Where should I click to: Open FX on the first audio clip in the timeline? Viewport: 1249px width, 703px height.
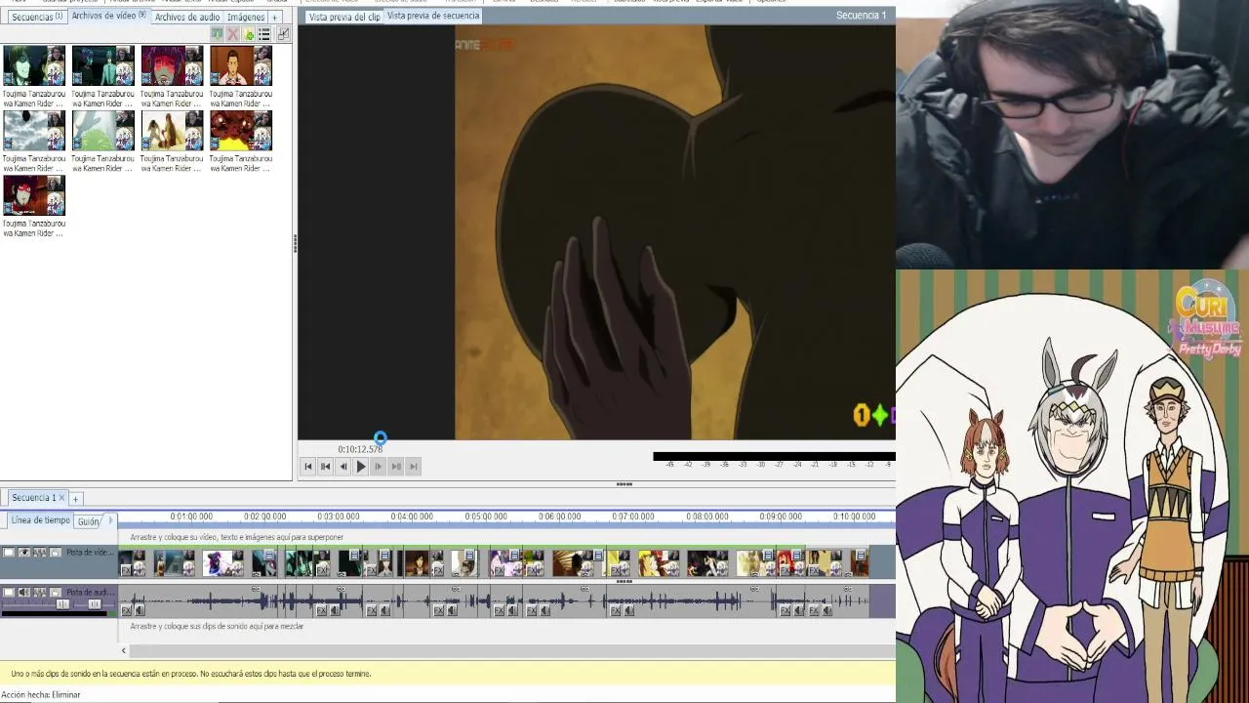(126, 610)
